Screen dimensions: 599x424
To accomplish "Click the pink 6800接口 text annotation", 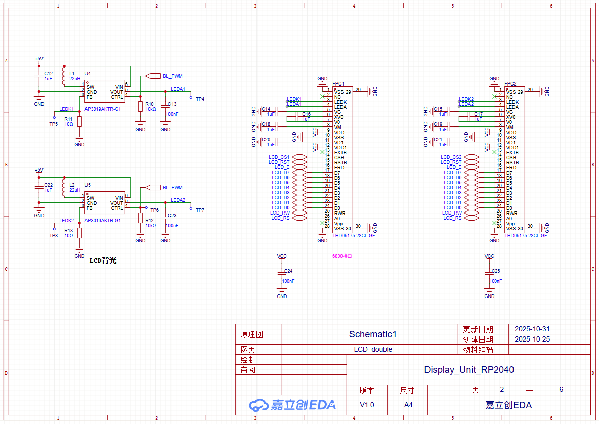I will (341, 256).
